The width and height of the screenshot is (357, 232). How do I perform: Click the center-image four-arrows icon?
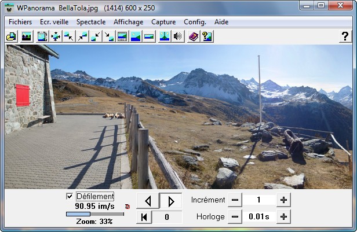point(56,36)
